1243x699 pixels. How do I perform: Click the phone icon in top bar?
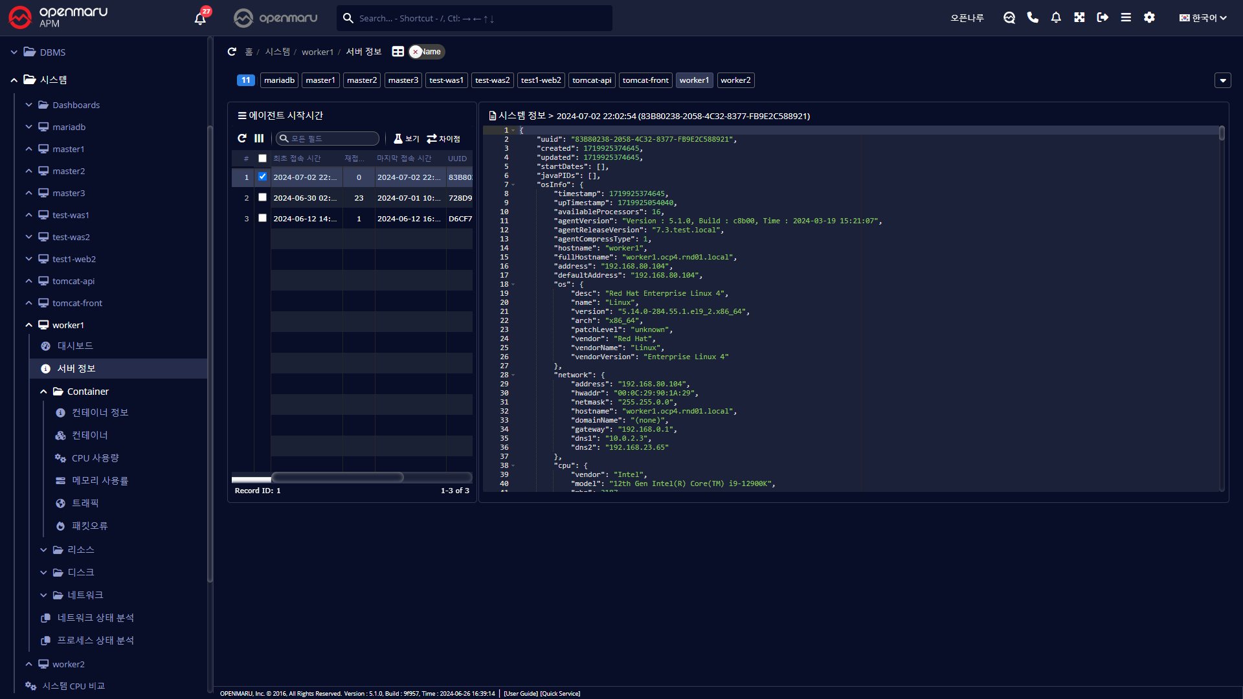tap(1033, 17)
